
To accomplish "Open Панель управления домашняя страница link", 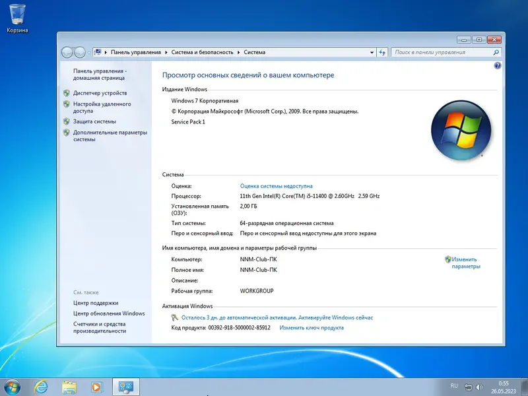I will (100, 75).
